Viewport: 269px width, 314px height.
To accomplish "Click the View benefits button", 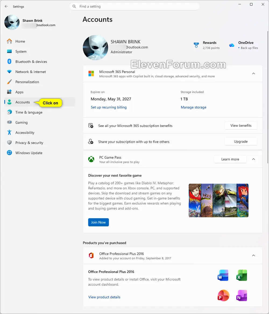I will (241, 126).
